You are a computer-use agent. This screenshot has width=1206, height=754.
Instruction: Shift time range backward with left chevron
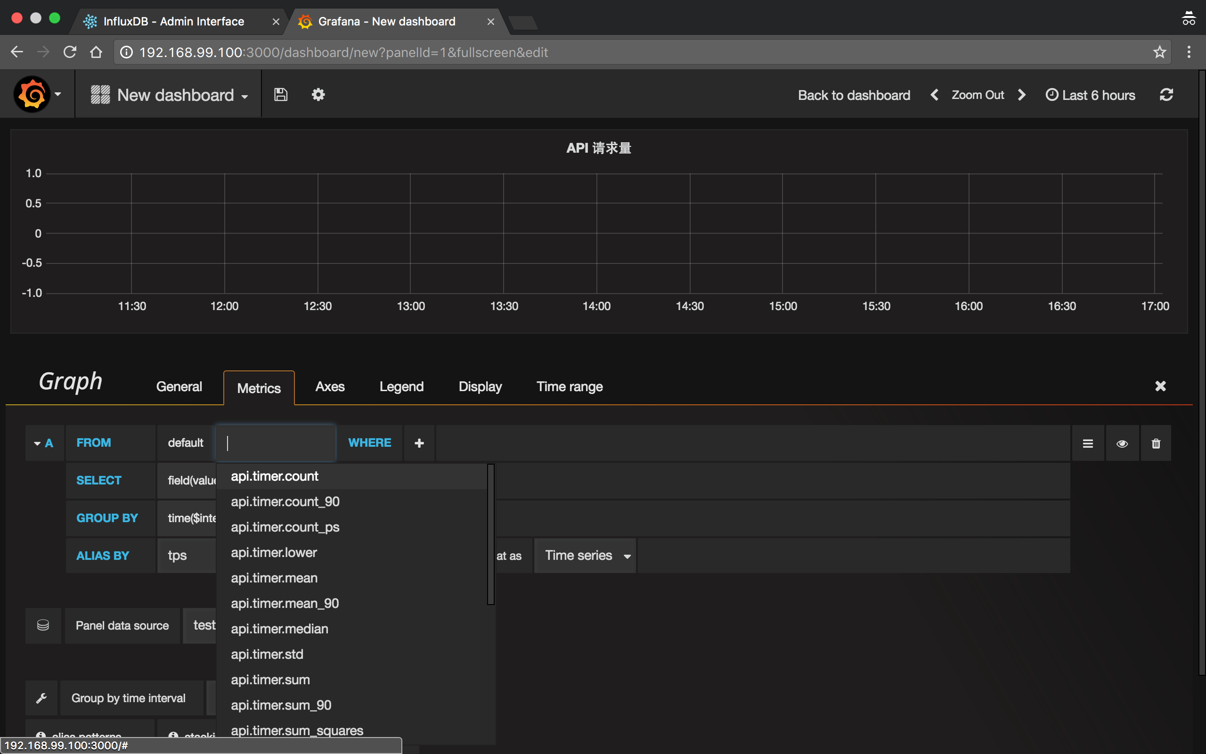tap(934, 95)
